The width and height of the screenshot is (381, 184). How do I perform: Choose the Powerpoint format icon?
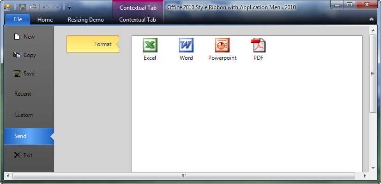pyautogui.click(x=222, y=46)
